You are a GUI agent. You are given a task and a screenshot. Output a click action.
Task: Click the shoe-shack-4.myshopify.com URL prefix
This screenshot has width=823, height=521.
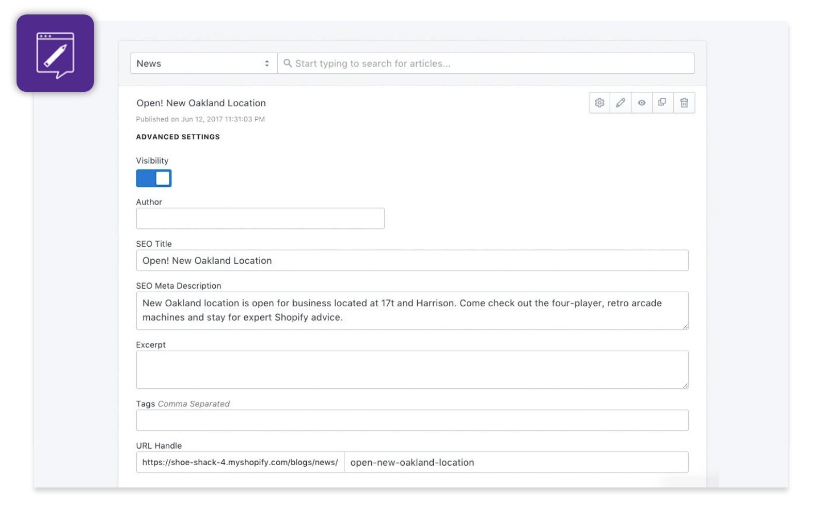pos(240,462)
